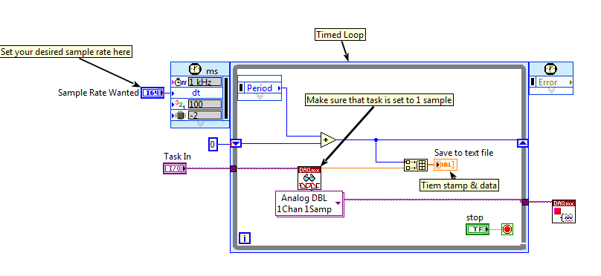This screenshot has height=276, width=601.
Task: Expand the Error output node chevron
Action: point(551,91)
